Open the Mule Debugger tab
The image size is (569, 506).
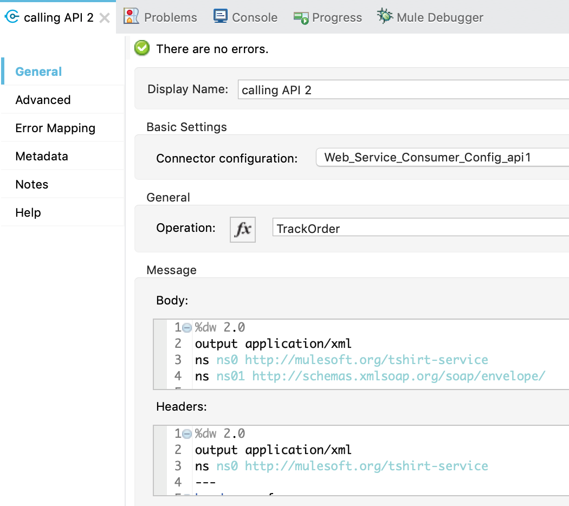(439, 17)
